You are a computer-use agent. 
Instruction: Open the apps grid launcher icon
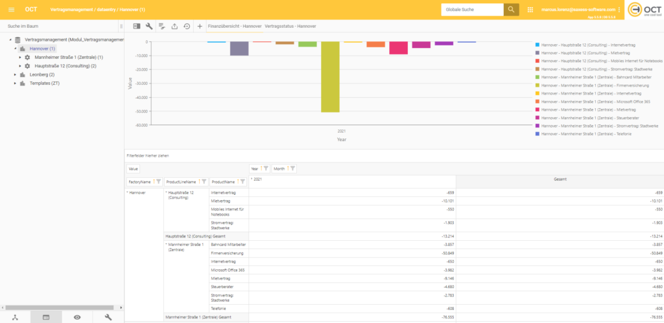click(x=530, y=10)
